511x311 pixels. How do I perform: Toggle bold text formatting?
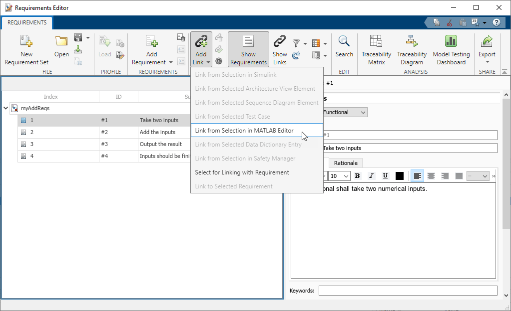[357, 176]
